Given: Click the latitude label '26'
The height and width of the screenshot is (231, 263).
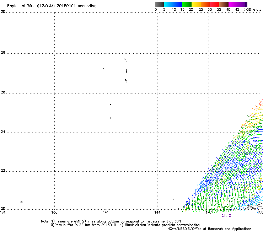Looking at the screenshot, I should (3, 92).
